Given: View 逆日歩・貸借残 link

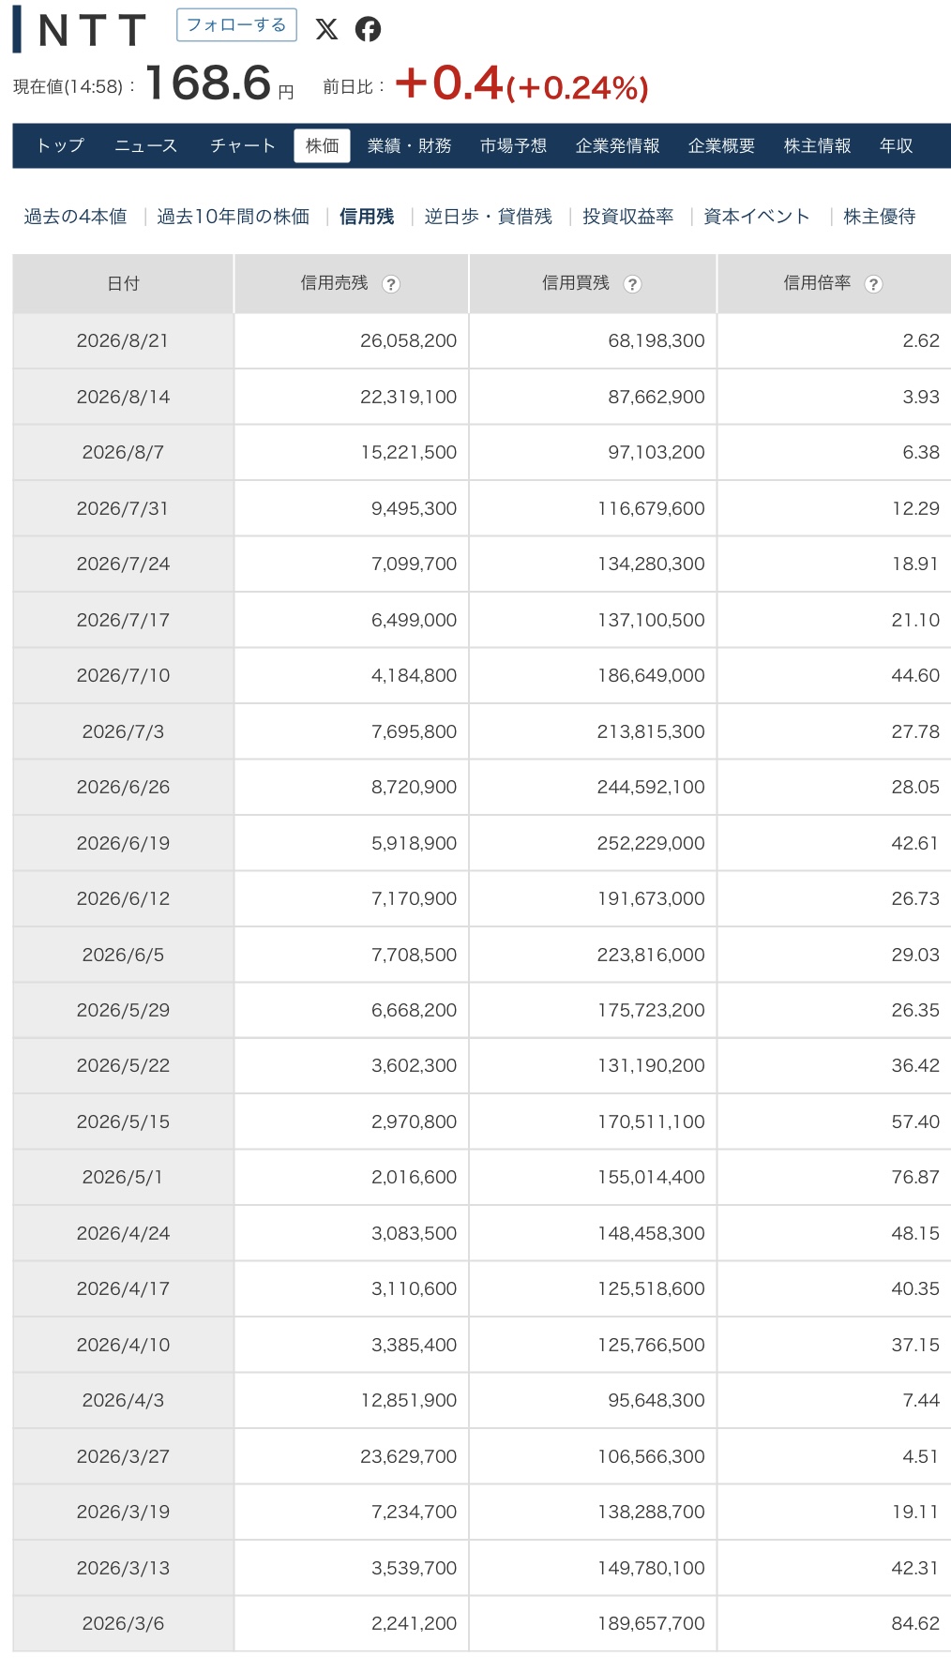Looking at the screenshot, I should (489, 217).
